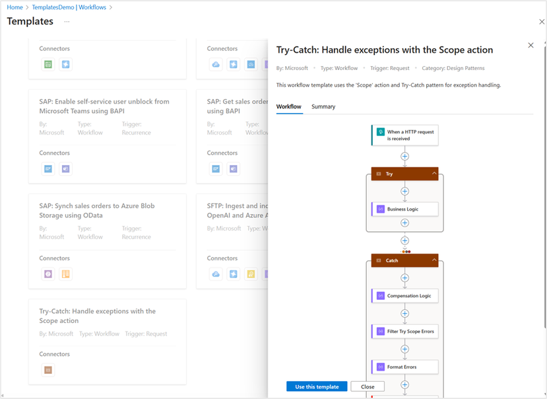Viewport: 547px width, 399px height.
Task: Click the Try scope icon
Action: 379,174
